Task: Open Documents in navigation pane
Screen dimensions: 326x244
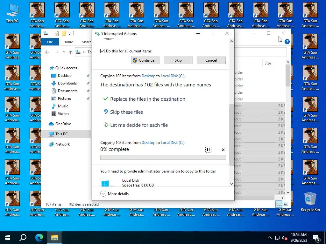Action: pos(64,91)
